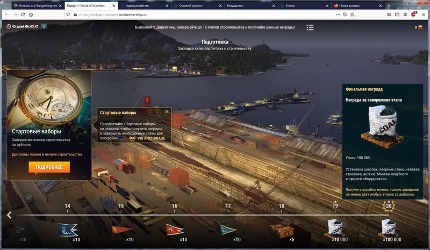Viewport: 430px width, 250px height.
Task: Click final stage 20 laurel marker
Action: coord(389,206)
